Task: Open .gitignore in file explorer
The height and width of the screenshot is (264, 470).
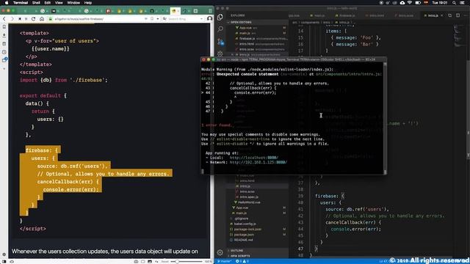Action: pos(241,219)
